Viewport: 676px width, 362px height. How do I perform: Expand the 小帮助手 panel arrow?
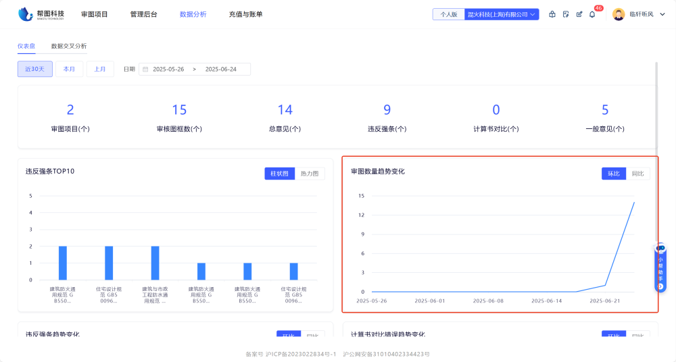click(x=660, y=286)
